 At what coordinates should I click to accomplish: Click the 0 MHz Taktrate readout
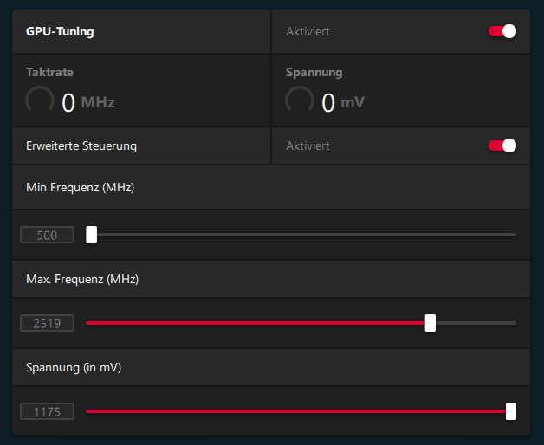click(88, 102)
